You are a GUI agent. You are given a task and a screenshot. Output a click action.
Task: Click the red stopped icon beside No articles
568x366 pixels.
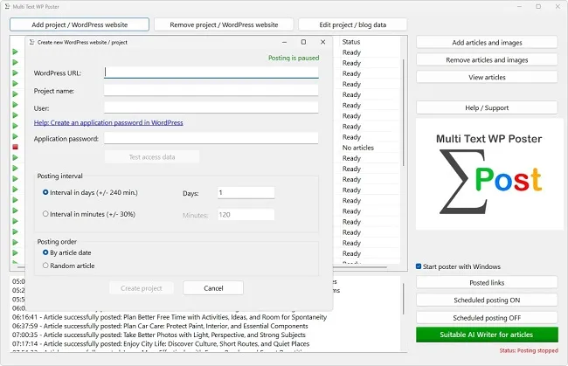[x=15, y=147]
